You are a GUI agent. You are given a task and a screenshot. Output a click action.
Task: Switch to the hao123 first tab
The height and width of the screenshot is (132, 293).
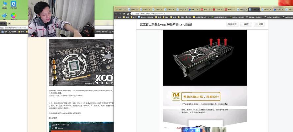[121, 9]
